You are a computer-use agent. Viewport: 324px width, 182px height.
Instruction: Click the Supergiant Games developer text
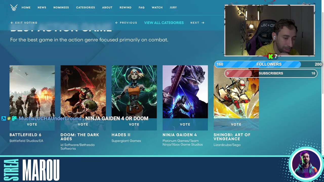coord(126,141)
